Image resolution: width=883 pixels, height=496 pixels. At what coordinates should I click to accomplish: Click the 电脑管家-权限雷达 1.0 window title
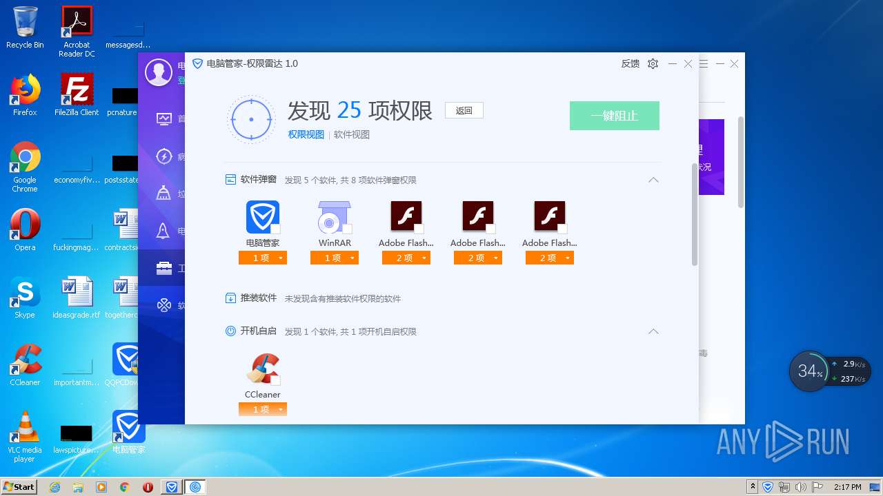[x=252, y=63]
